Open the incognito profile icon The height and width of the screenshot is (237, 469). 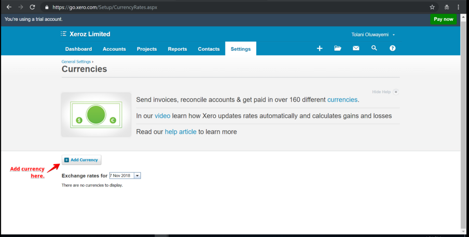447,7
